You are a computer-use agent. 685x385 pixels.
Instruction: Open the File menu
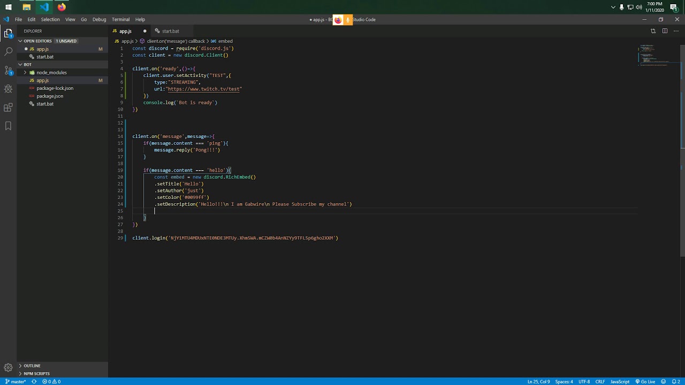[x=18, y=19]
